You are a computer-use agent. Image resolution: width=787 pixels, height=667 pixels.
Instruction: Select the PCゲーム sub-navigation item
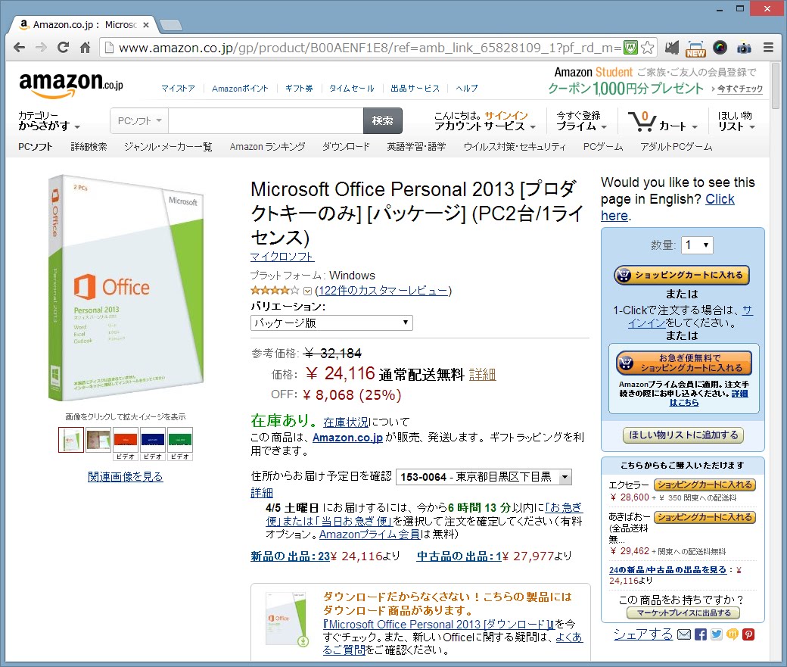(x=603, y=147)
